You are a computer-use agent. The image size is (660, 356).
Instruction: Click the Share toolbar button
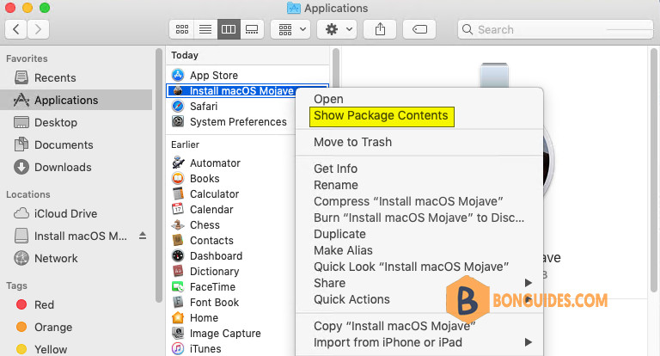point(380,29)
